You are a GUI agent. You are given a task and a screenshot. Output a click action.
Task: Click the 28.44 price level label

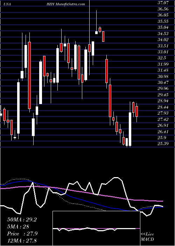(163, 107)
